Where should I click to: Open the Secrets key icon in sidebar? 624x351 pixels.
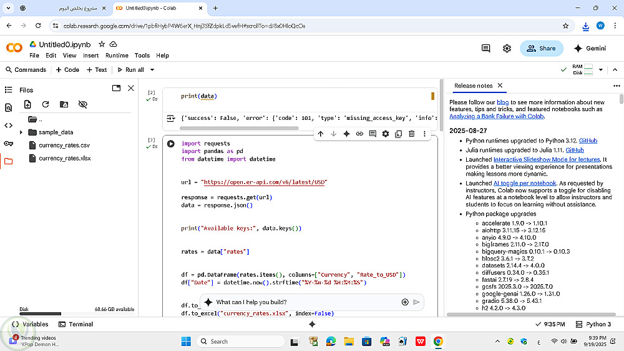pos(8,143)
